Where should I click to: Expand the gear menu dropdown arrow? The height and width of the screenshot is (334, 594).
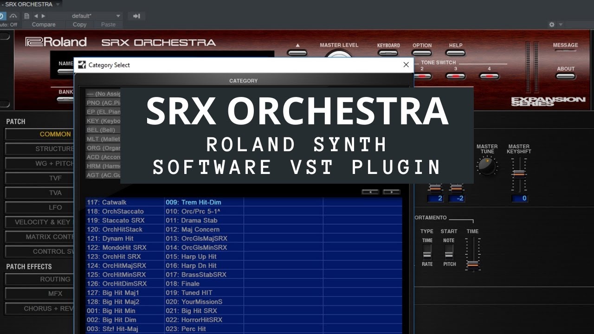click(561, 25)
